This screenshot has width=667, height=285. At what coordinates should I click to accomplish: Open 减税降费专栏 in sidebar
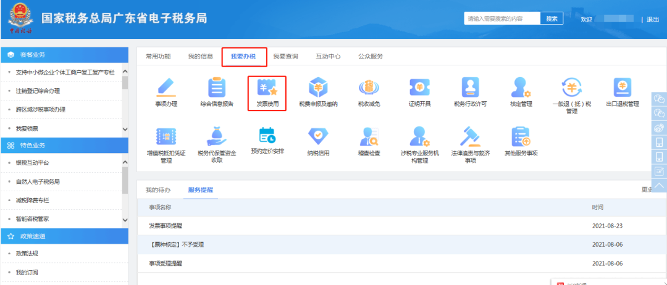(x=32, y=200)
